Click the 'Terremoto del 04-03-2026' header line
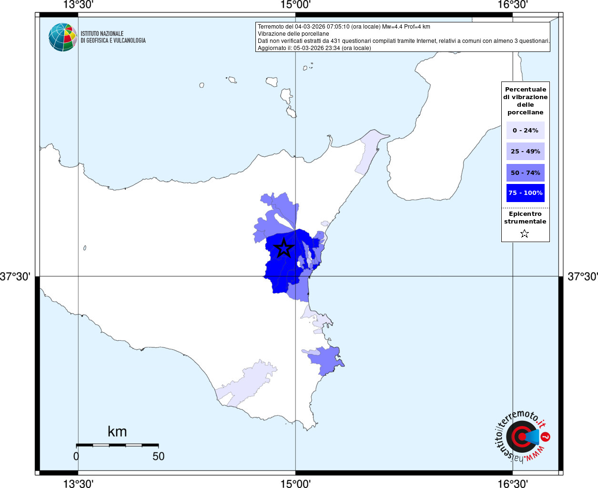 344,27
